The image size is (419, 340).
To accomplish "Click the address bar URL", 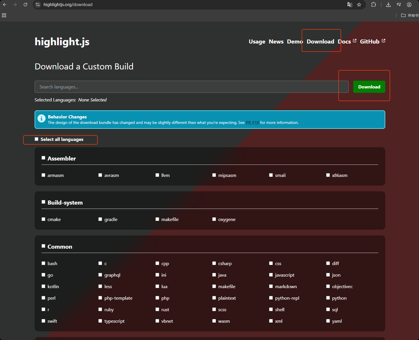I will pyautogui.click(x=68, y=5).
